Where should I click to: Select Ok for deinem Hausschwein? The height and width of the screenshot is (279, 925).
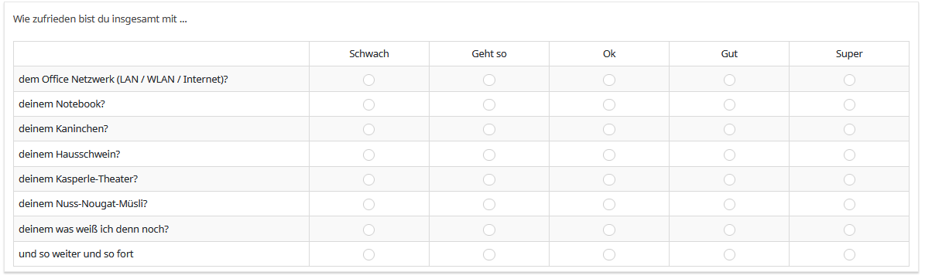coord(609,155)
